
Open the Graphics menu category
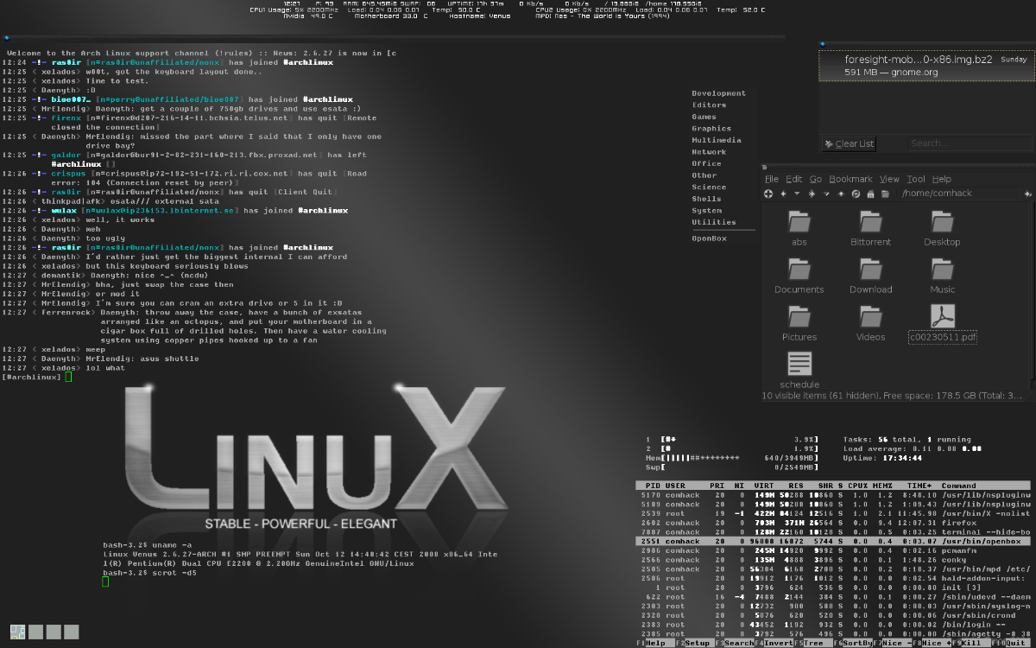pos(711,129)
